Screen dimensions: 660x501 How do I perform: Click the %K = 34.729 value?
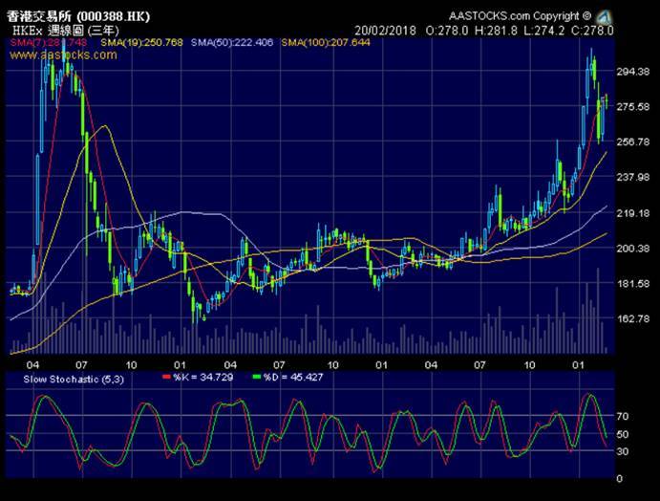pyautogui.click(x=203, y=377)
